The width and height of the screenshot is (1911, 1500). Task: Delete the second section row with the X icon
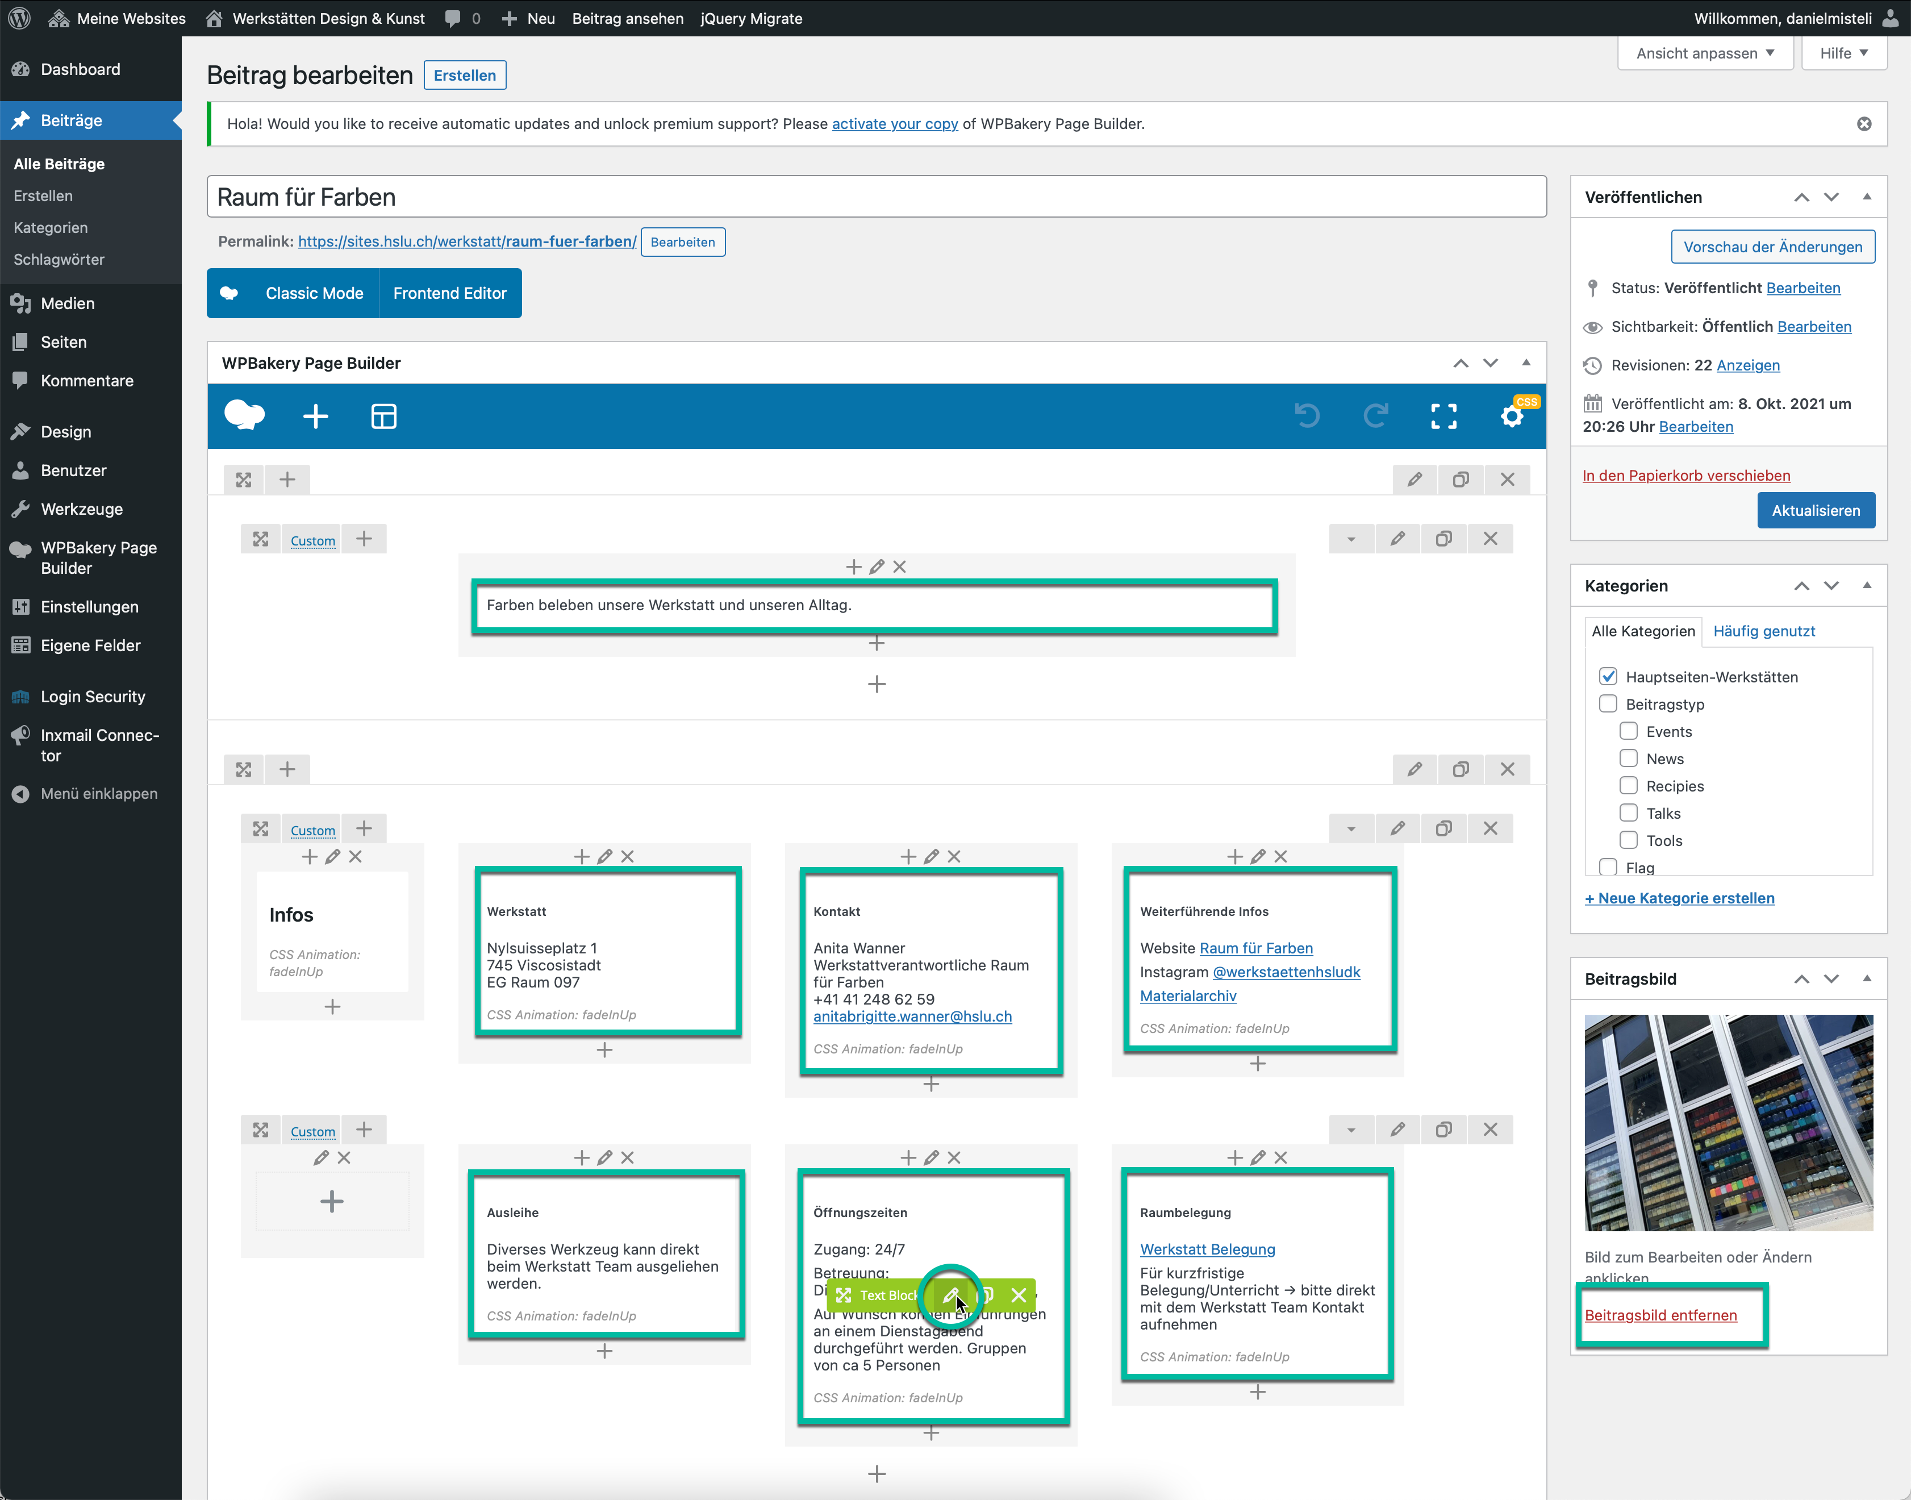[x=1507, y=769]
